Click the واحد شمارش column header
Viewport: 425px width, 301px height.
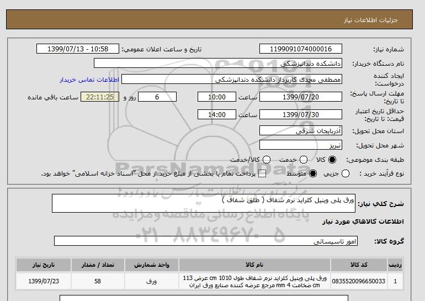[152, 265]
